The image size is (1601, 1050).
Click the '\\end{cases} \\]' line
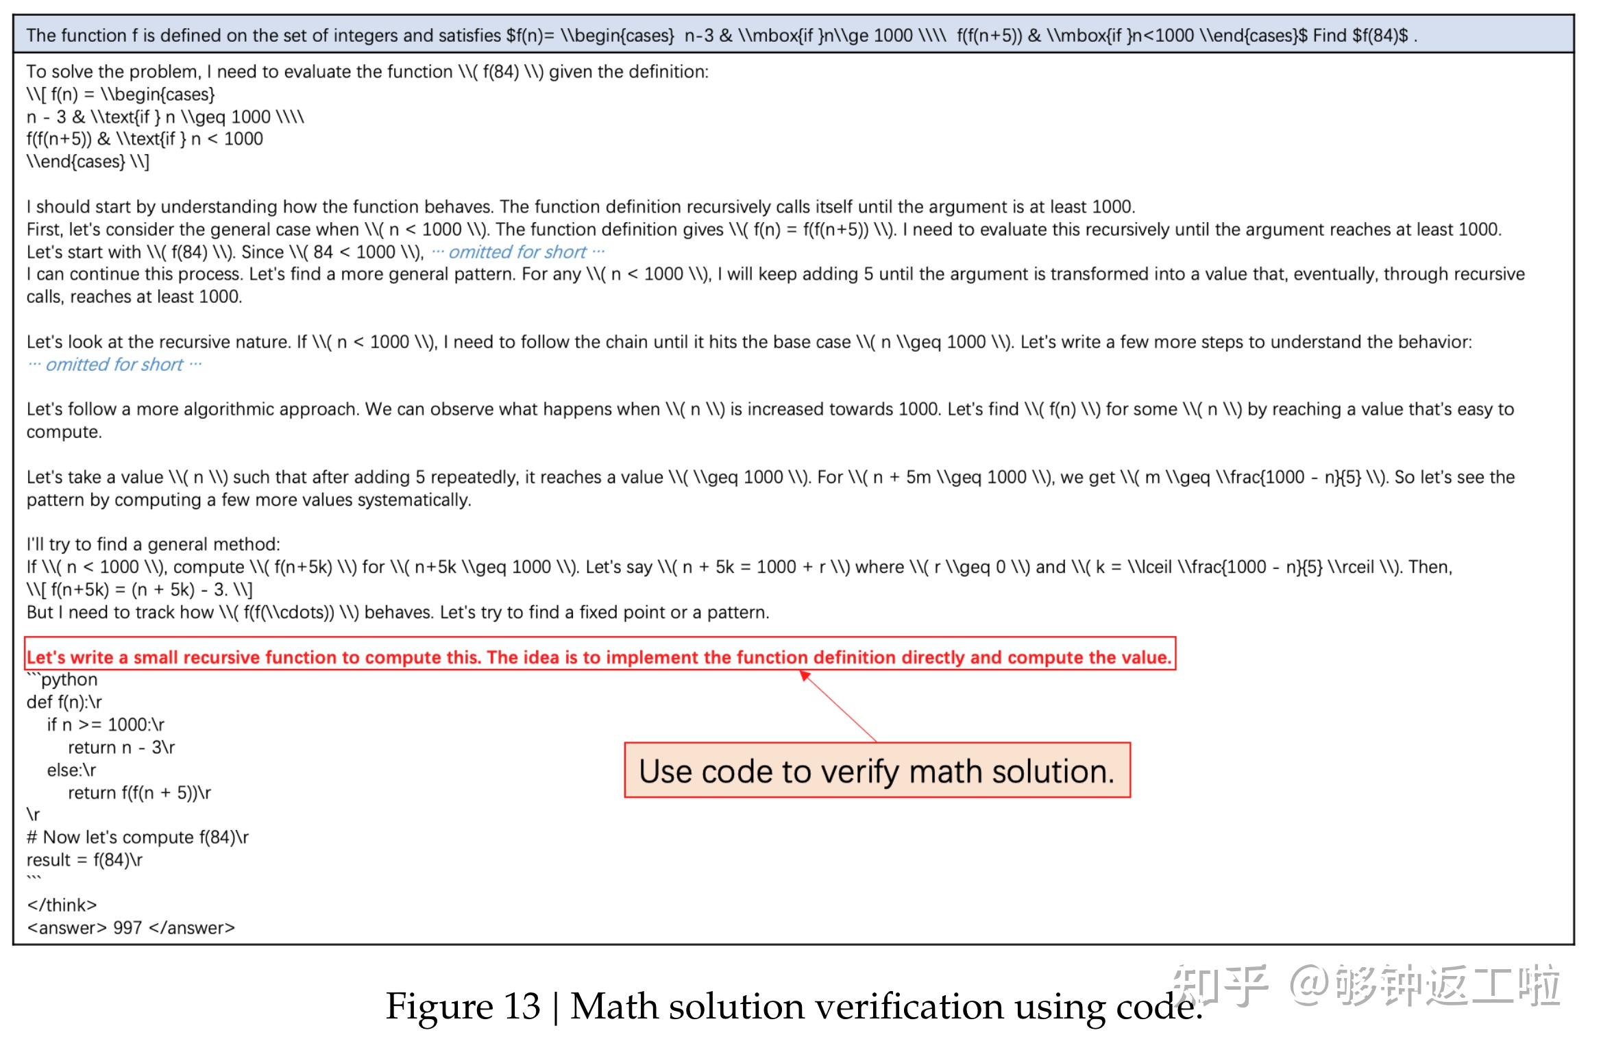pos(88,161)
